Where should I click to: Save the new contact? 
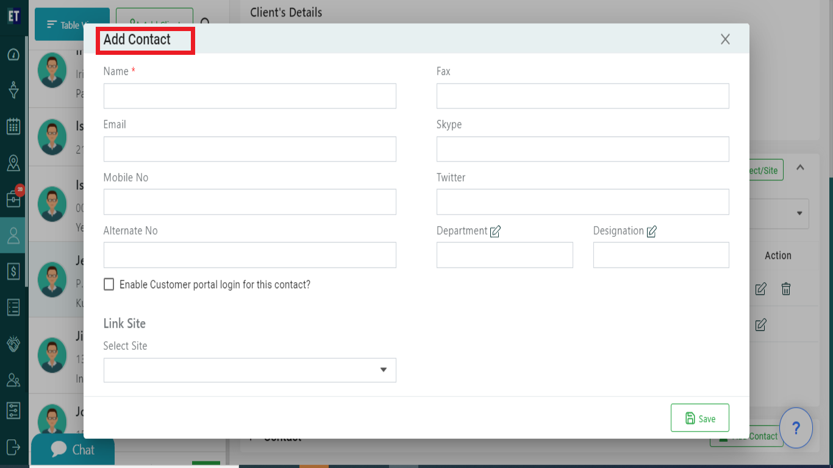(700, 418)
